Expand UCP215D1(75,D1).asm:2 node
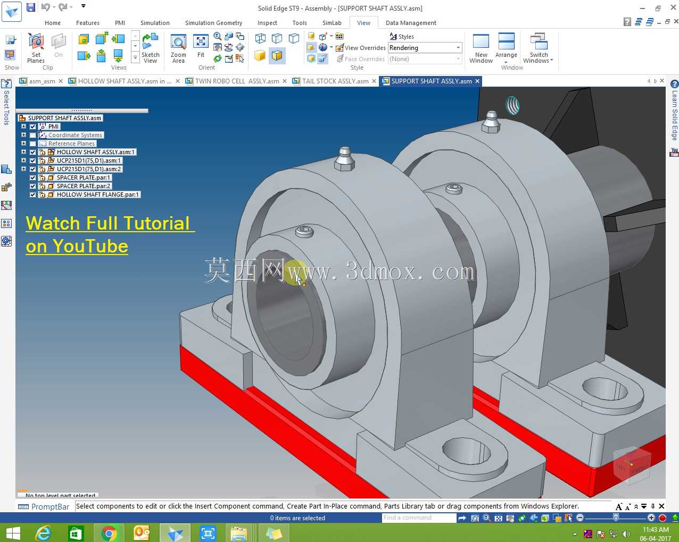679x542 pixels. pos(23,169)
